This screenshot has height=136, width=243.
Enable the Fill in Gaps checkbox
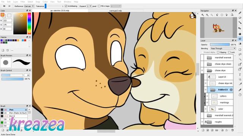tap(99, 6)
